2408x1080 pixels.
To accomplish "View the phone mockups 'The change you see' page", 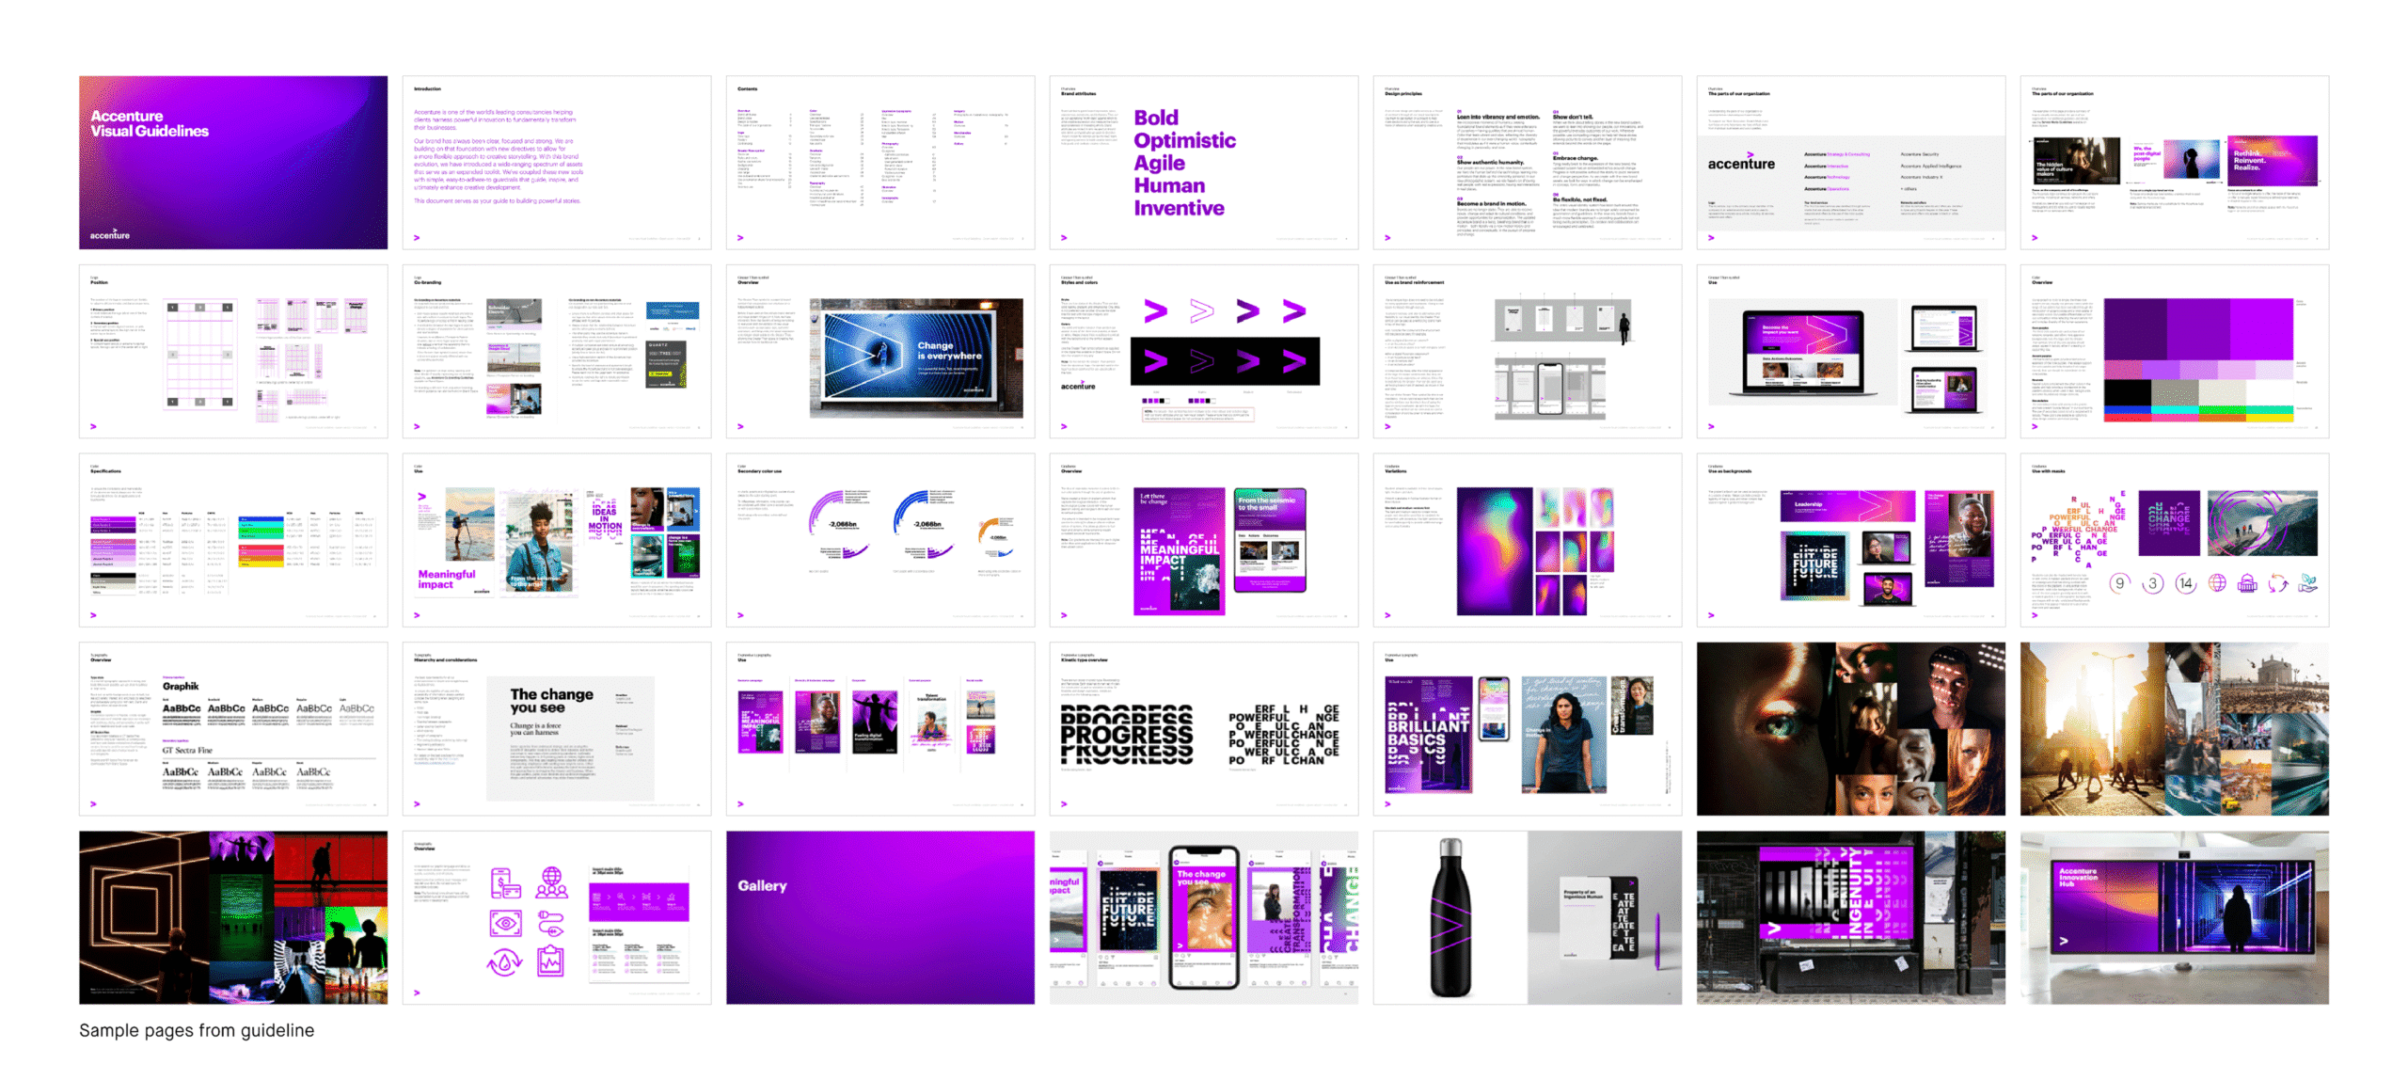I will click(x=1203, y=917).
